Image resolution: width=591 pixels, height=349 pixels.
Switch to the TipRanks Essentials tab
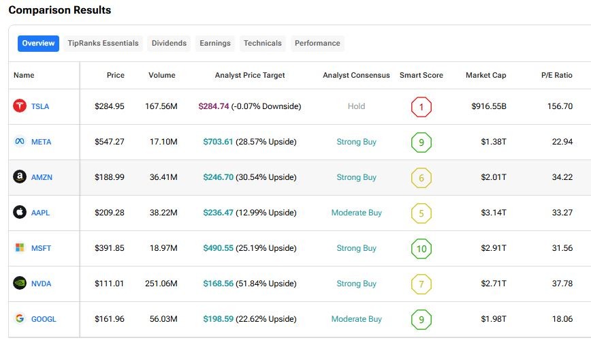pyautogui.click(x=103, y=44)
